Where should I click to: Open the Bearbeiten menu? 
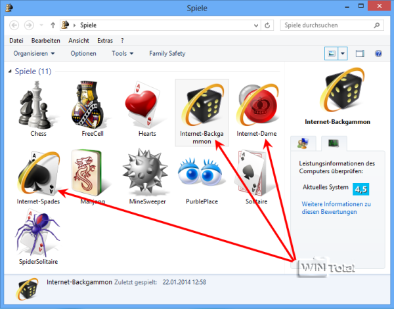[x=46, y=41]
